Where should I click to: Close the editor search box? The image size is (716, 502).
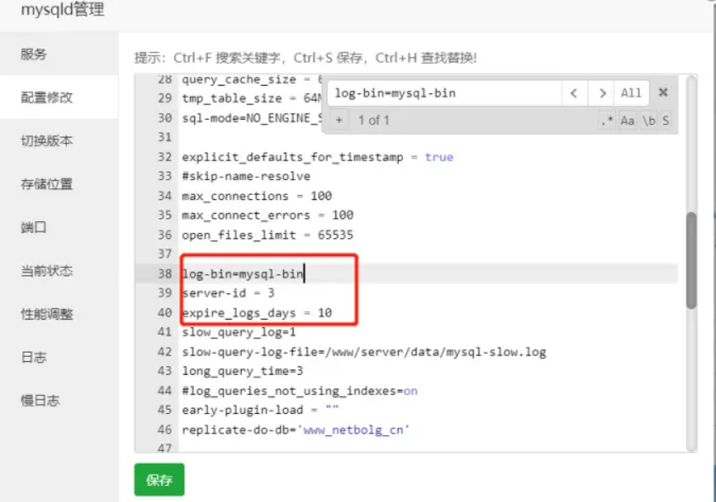(x=663, y=93)
